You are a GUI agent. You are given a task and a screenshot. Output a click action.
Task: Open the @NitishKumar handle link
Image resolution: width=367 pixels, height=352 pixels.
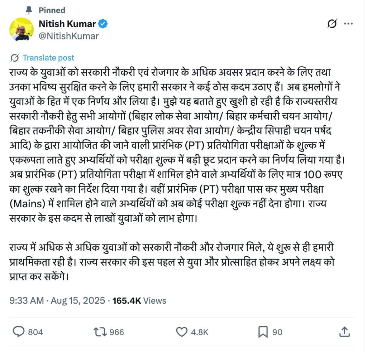click(x=69, y=36)
